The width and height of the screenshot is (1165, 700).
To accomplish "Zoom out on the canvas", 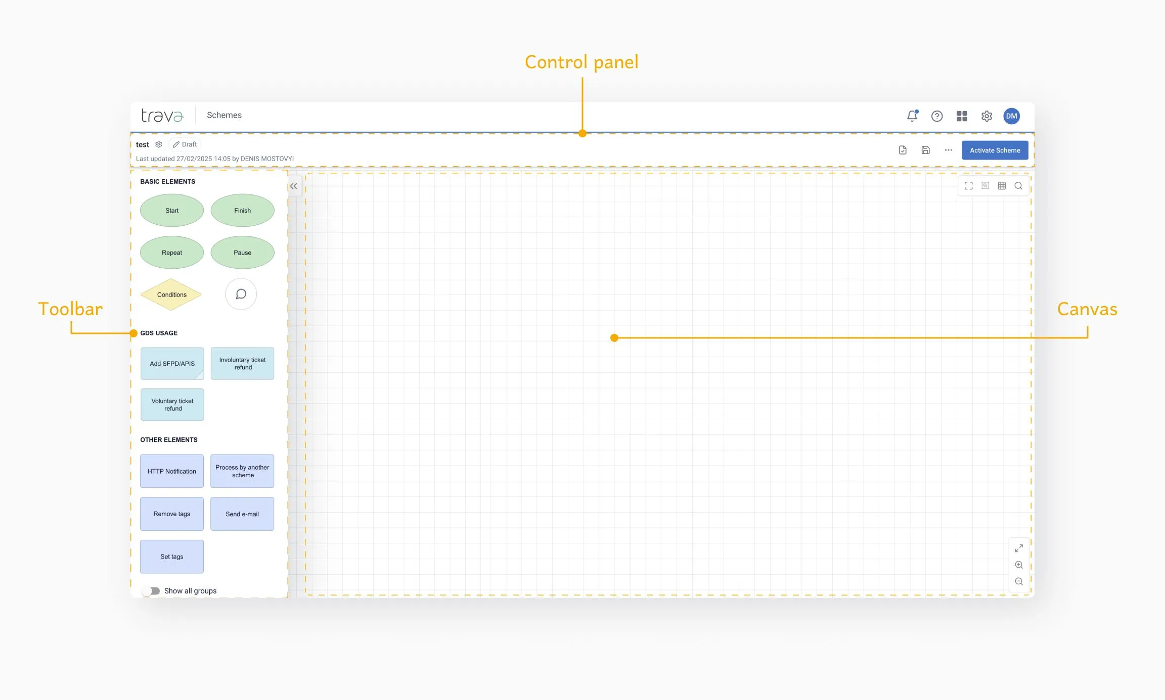I will 1019,581.
